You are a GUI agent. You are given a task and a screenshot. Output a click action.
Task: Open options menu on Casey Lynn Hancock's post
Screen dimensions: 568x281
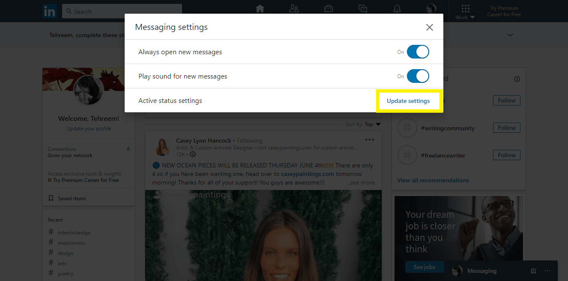(370, 139)
